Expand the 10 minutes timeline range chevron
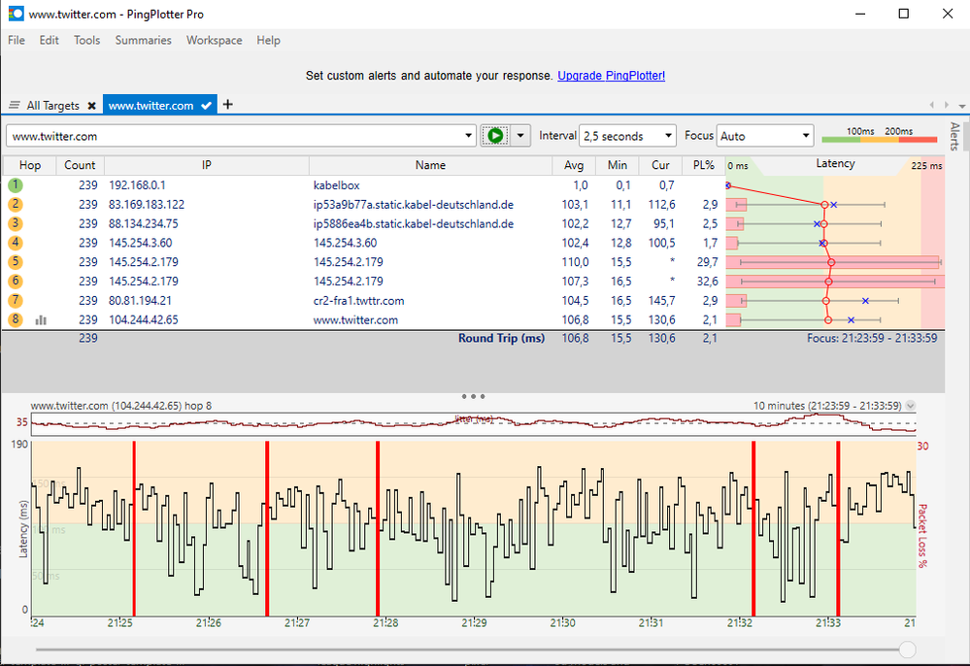The image size is (970, 666). tap(910, 406)
